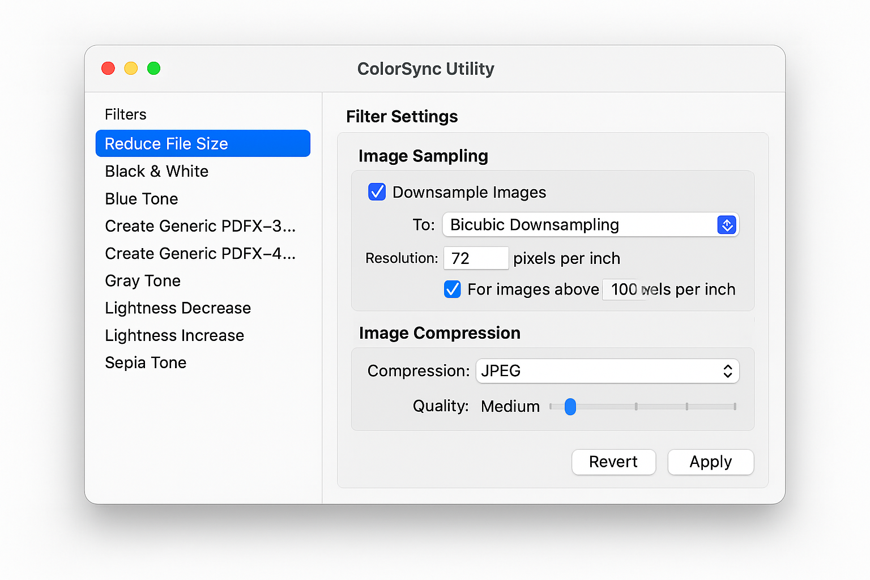
Task: Choose the Lightness Increase filter
Action: (x=174, y=335)
